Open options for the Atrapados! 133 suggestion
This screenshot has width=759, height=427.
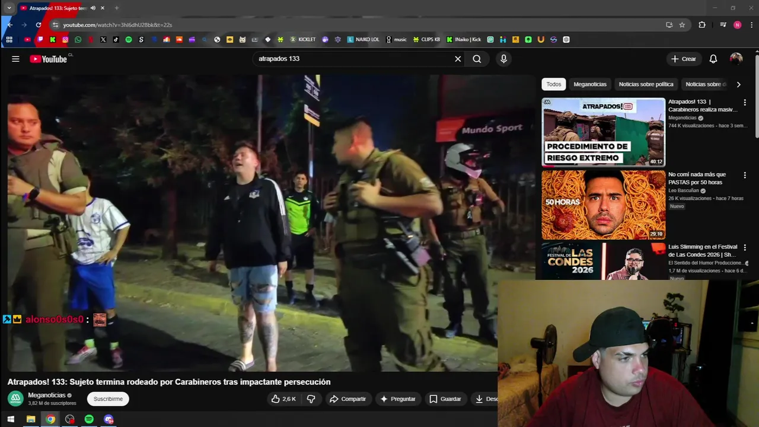pos(745,103)
